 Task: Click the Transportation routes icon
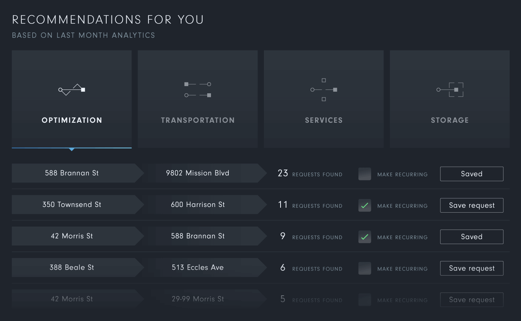[198, 90]
